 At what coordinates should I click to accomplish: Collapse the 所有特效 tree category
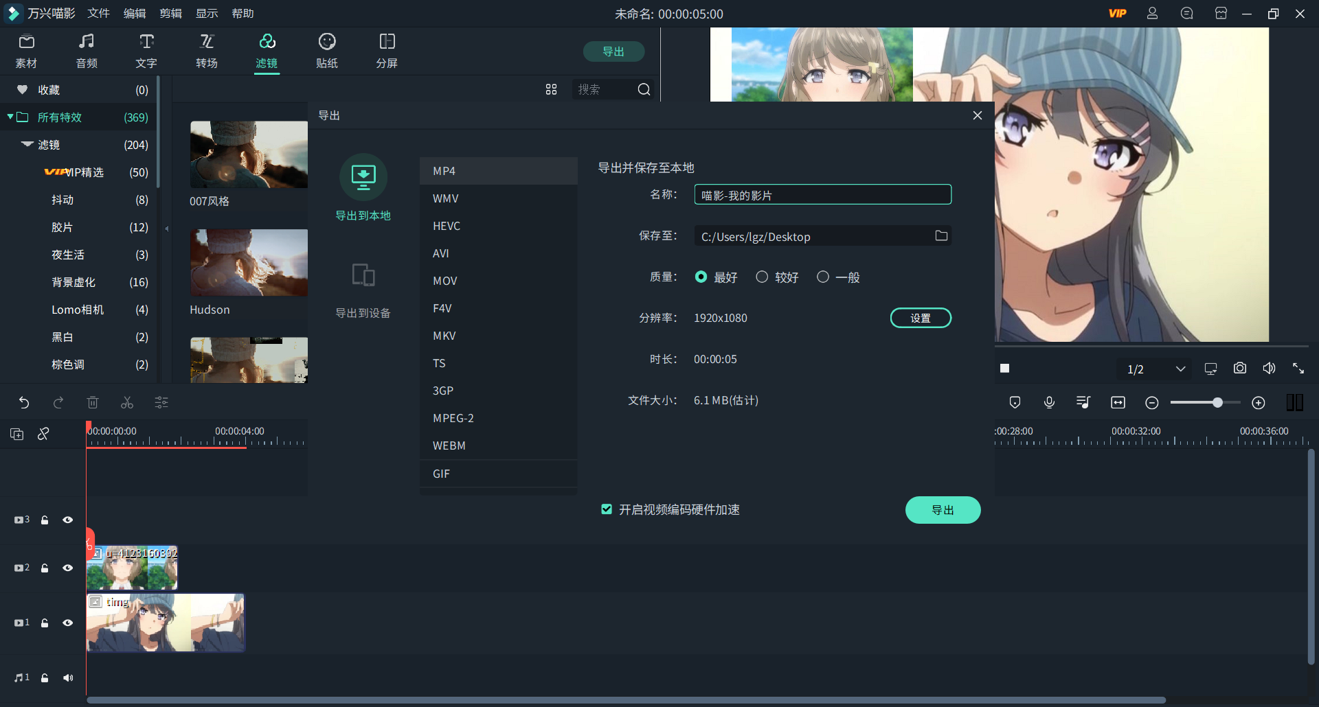(x=10, y=117)
